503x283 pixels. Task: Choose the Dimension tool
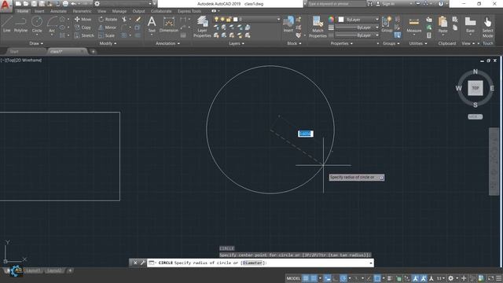169,24
